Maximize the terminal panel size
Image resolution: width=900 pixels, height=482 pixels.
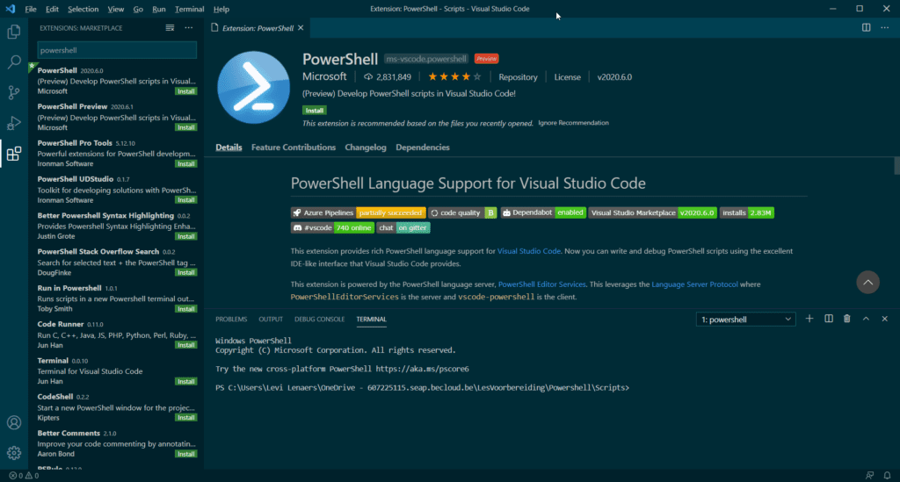866,319
